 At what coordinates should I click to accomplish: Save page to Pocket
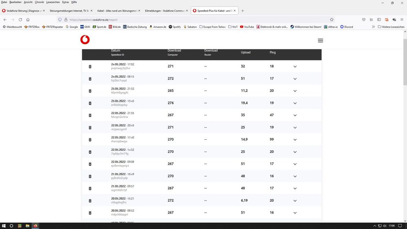(364, 20)
